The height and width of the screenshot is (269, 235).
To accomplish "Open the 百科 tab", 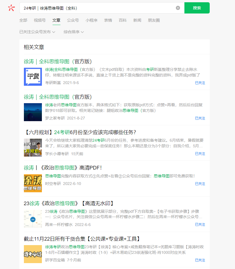I will [x=123, y=20].
